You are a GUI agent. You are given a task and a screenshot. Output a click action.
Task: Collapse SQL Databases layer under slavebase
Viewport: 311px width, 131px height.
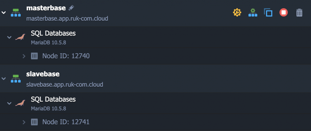tap(9, 103)
